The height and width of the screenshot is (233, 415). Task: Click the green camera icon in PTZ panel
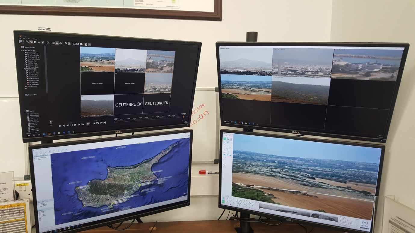(x=225, y=139)
